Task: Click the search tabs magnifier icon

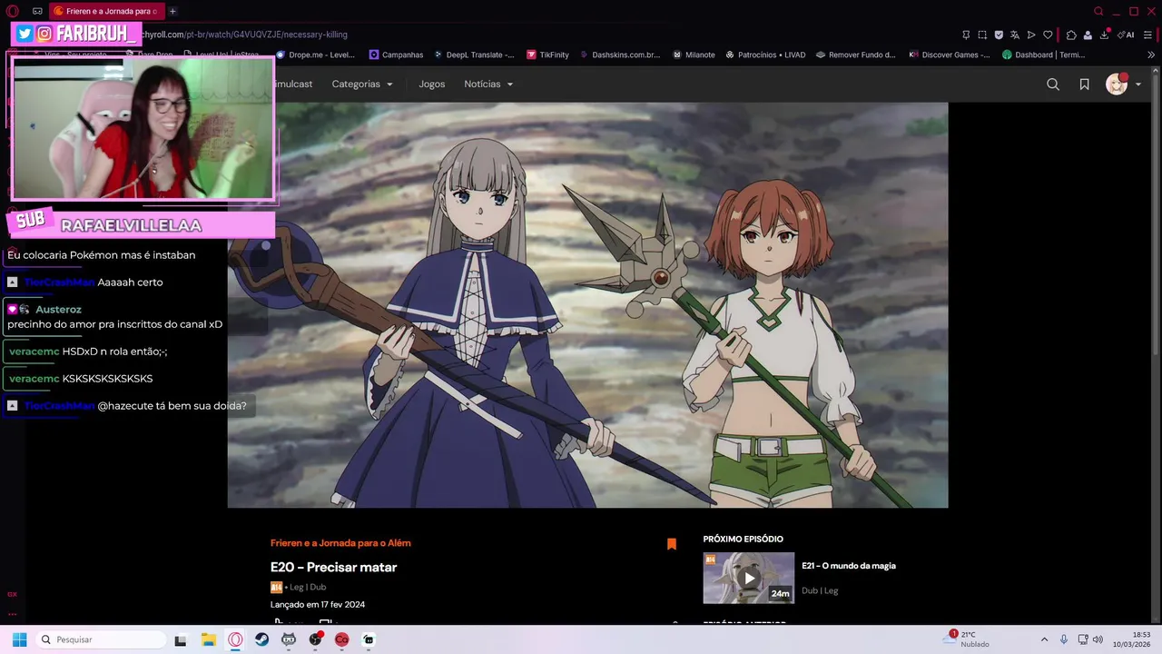Action: (1098, 11)
